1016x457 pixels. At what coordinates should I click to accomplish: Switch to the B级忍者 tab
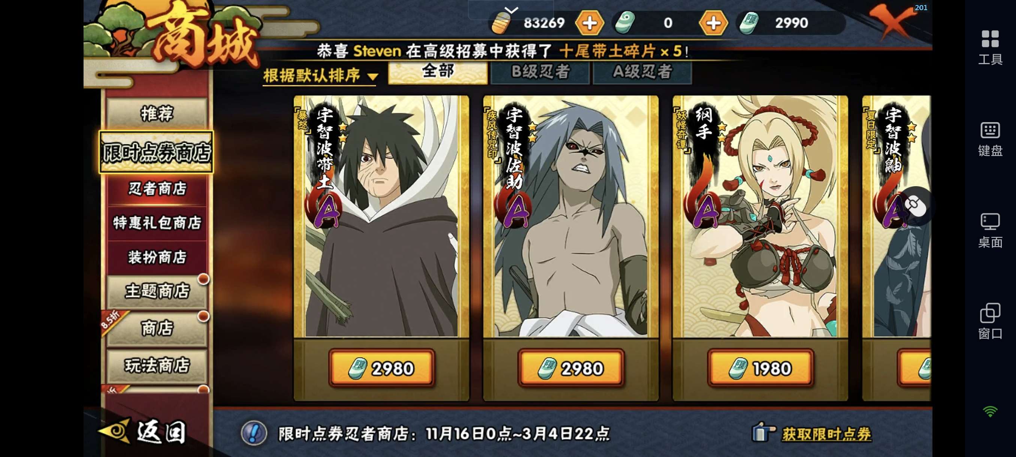[540, 72]
